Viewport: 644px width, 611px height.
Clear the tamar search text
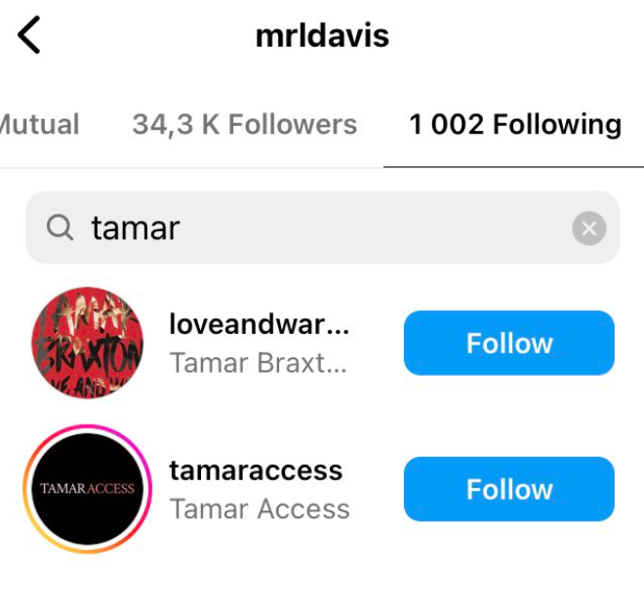589,228
